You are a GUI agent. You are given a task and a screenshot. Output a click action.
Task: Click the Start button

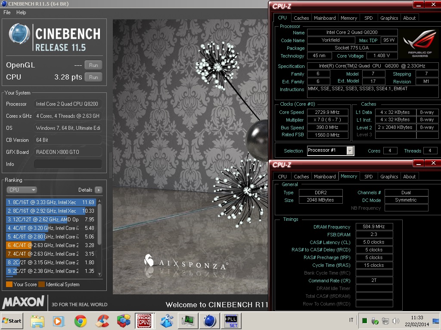[x=12, y=321]
